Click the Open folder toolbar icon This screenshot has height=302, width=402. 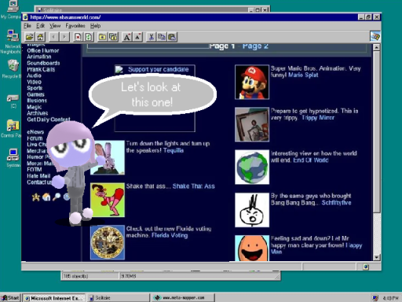point(30,37)
